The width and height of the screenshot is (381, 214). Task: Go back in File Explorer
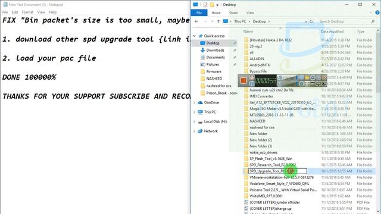pos(196,21)
